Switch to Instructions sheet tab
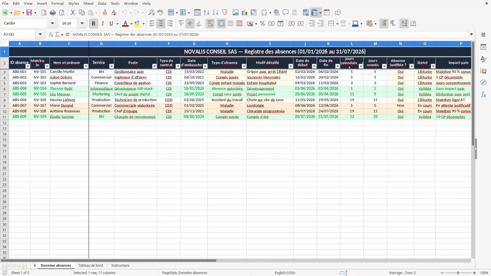Screen dimensions: 491x276 click(120, 265)
